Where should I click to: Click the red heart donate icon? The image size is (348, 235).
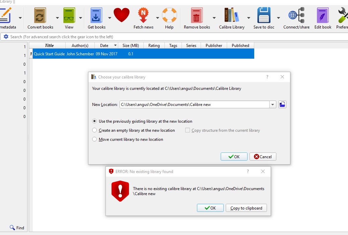pyautogui.click(x=122, y=15)
